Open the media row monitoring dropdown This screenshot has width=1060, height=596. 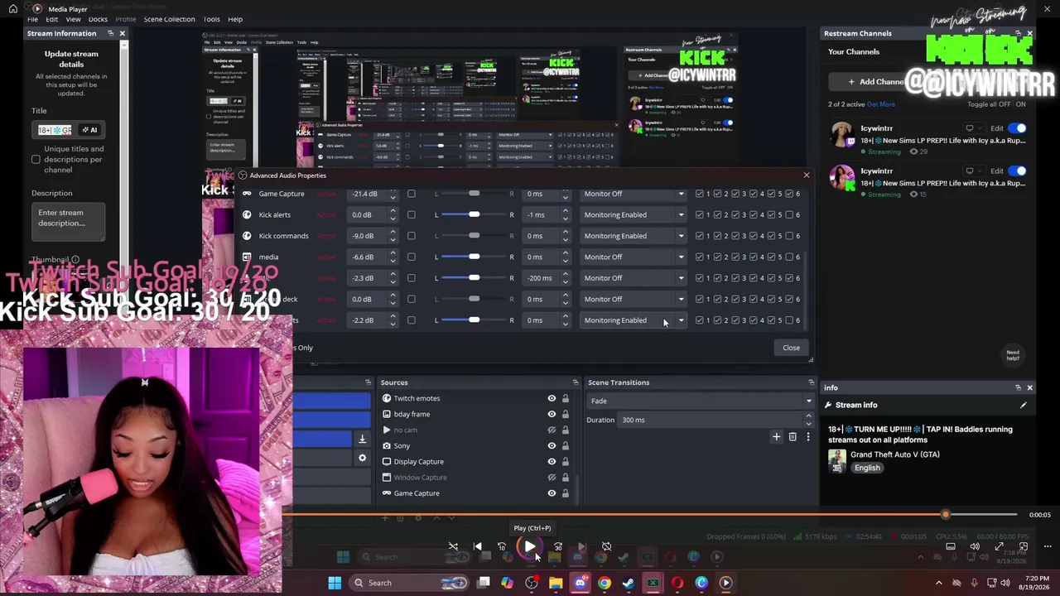tap(634, 257)
